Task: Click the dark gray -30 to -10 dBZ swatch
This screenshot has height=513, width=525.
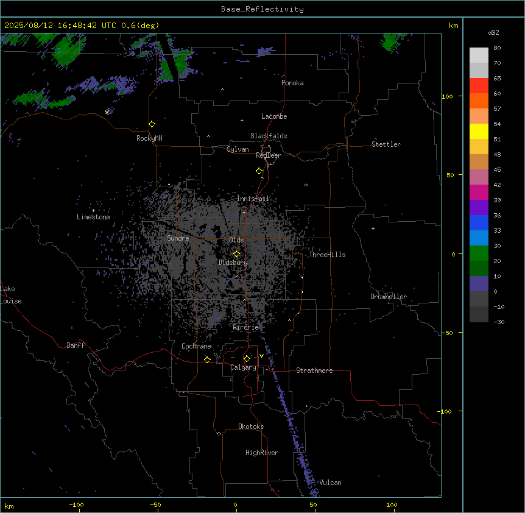Action: pos(479,314)
